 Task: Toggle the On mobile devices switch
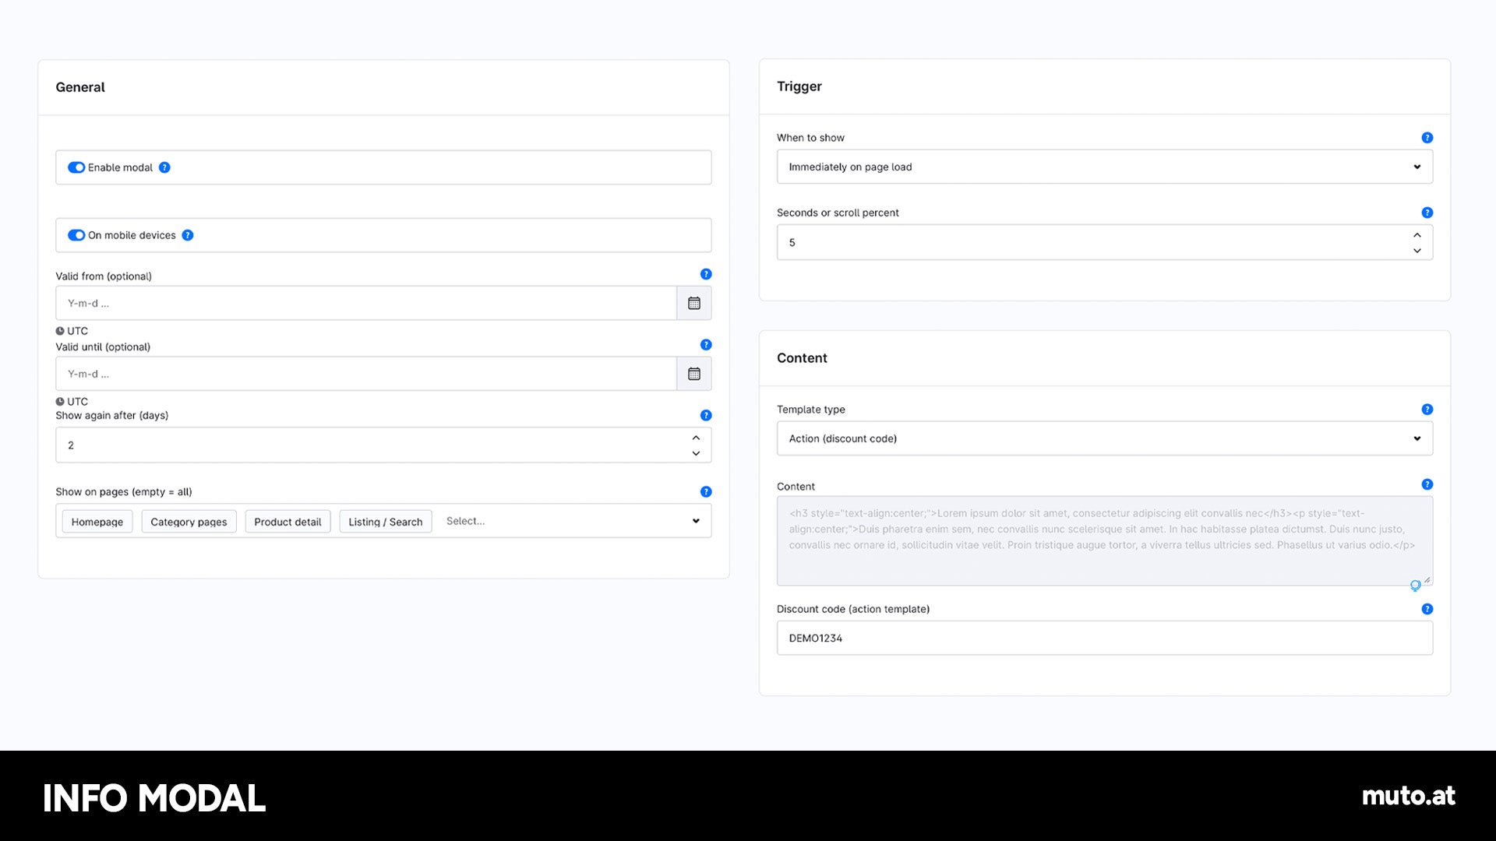pos(76,235)
